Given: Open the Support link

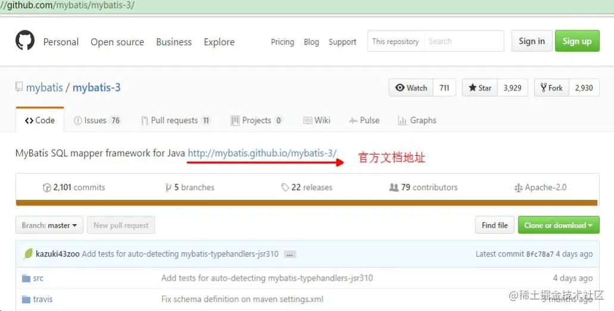Looking at the screenshot, I should pyautogui.click(x=342, y=42).
